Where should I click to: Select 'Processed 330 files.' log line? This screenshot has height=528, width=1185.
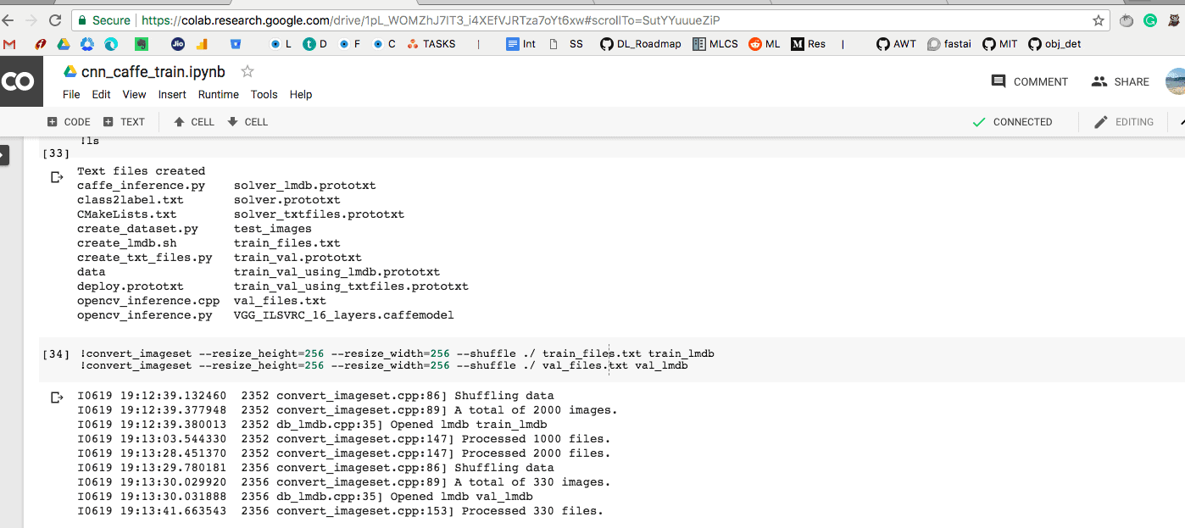tap(532, 511)
